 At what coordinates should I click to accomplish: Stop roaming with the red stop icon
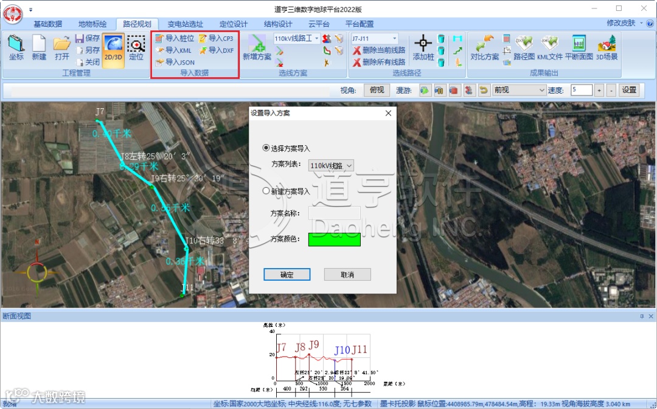(x=454, y=90)
